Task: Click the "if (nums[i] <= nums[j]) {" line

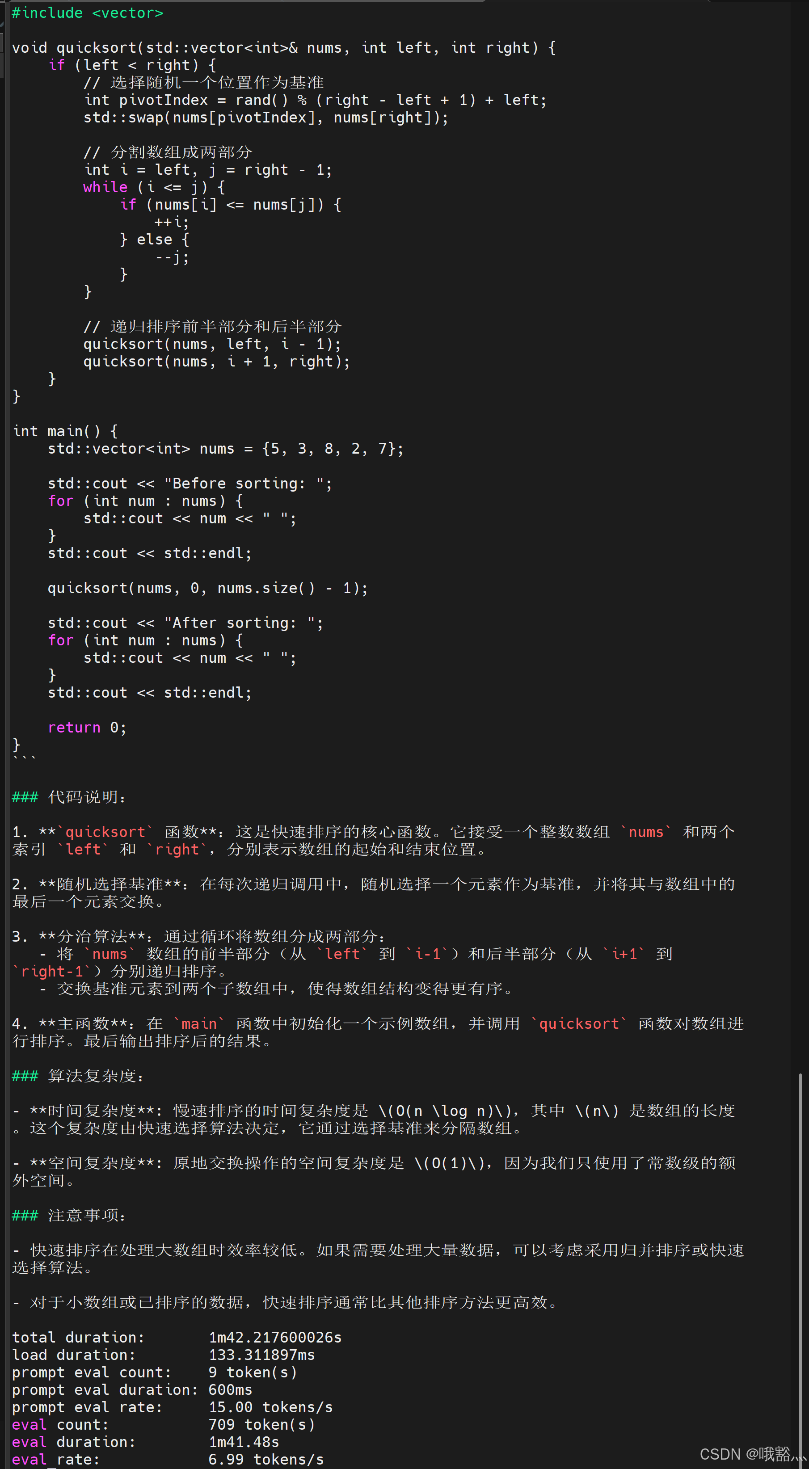Action: (231, 205)
